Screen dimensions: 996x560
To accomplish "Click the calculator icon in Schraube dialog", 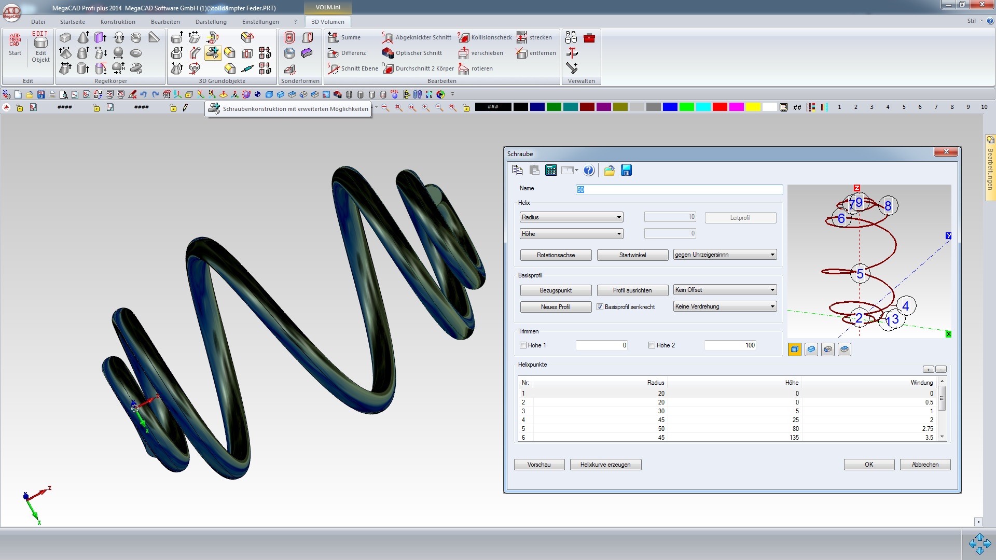I will pyautogui.click(x=551, y=171).
